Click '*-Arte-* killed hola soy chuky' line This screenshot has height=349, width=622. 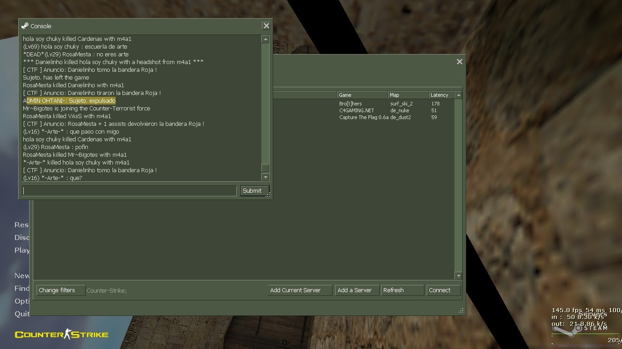point(76,163)
